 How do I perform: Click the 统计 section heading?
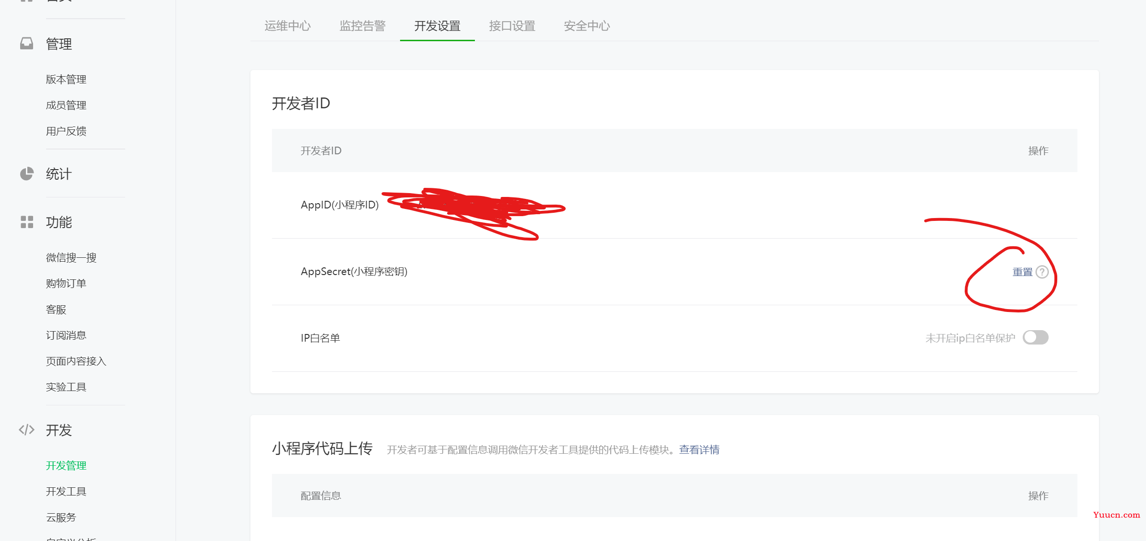click(x=59, y=174)
